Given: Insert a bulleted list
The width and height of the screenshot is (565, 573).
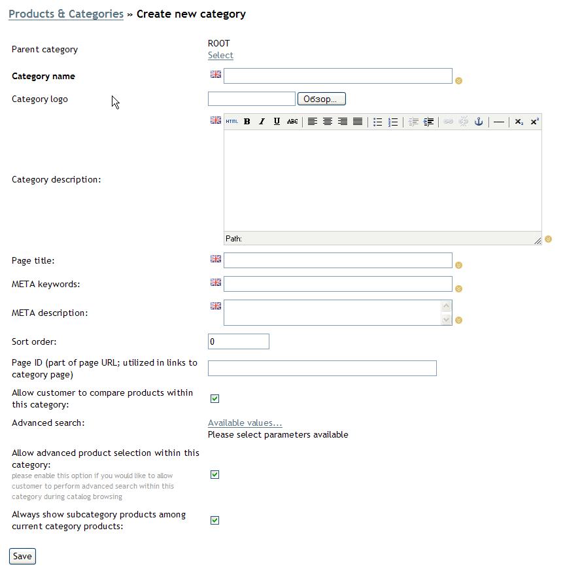Looking at the screenshot, I should 378,122.
